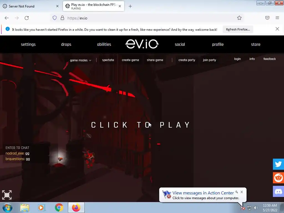Viewport: 284px width, 213px height.
Task: Click the network tray icon
Action: click(x=249, y=208)
